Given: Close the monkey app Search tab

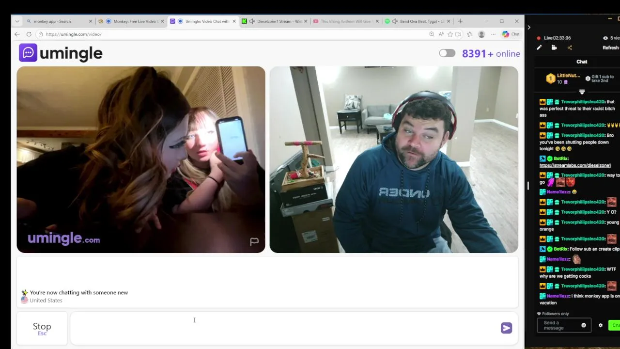Looking at the screenshot, I should (90, 21).
